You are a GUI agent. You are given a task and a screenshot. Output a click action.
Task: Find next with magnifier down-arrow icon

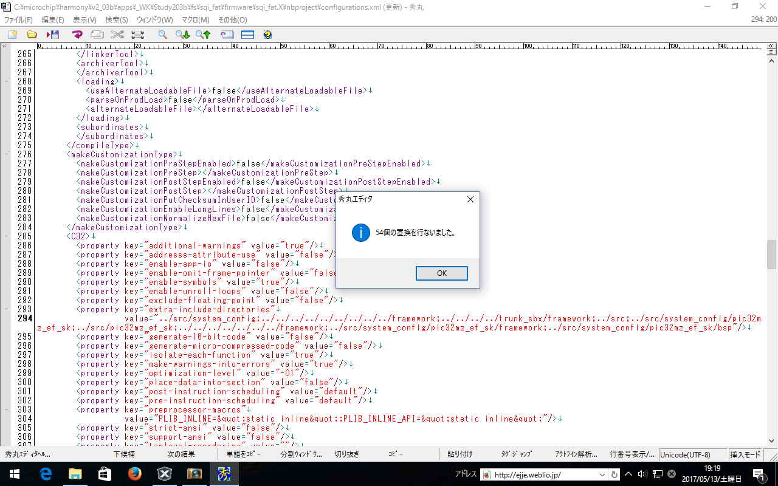[182, 35]
